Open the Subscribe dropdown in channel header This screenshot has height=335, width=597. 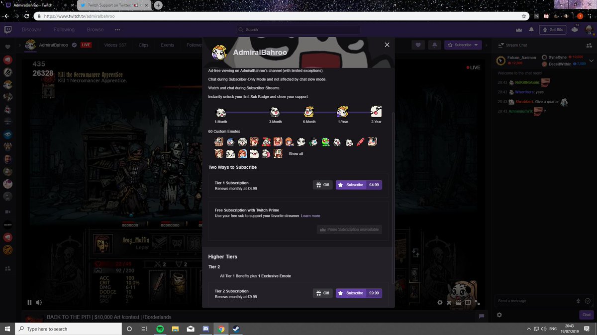(463, 45)
